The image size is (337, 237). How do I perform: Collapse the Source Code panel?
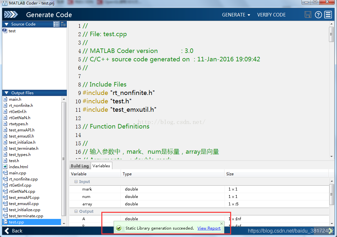click(x=6, y=24)
